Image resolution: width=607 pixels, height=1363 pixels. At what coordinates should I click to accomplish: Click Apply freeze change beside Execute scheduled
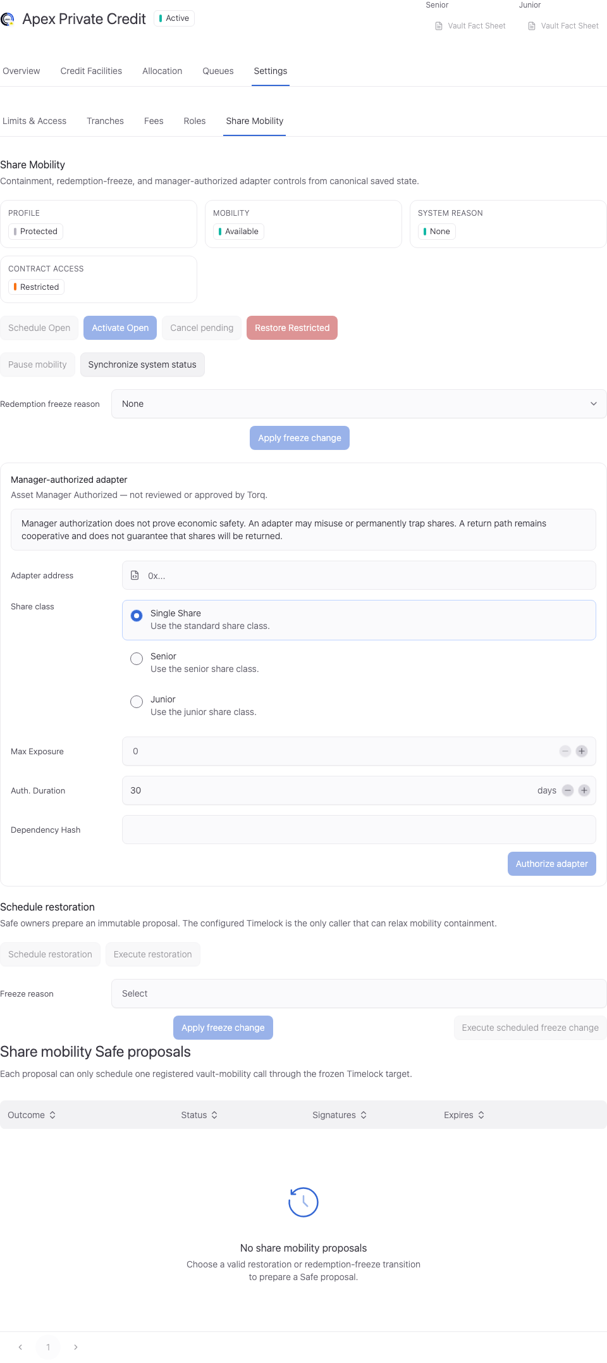coord(223,1028)
